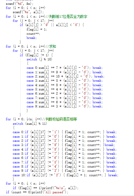Click the case 1 line checking != '0'
This screenshot has height=196, width=134.
[x=64, y=137]
